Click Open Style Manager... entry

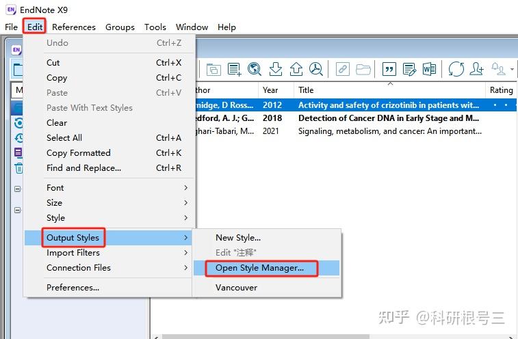point(267,268)
